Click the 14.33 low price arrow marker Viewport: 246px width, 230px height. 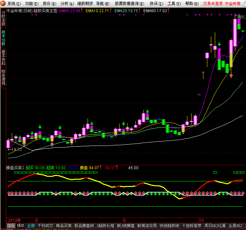pos(14,149)
